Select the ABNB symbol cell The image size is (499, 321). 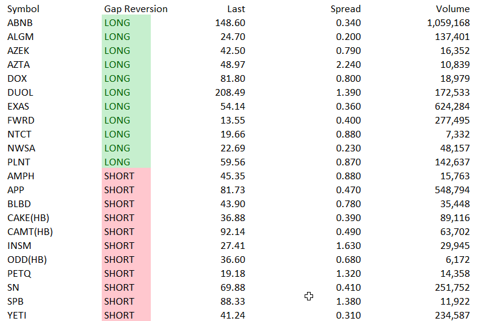click(20, 23)
